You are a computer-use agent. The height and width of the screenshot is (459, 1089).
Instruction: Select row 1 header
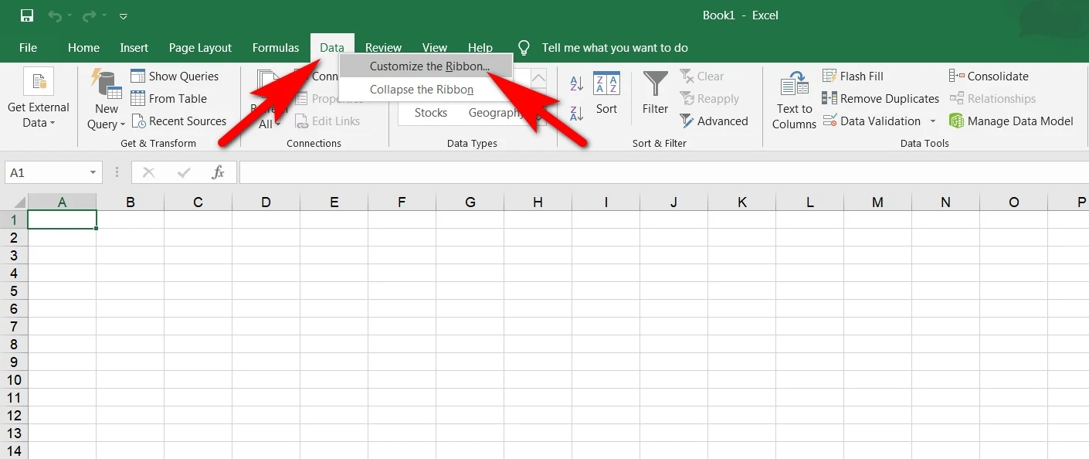point(14,220)
